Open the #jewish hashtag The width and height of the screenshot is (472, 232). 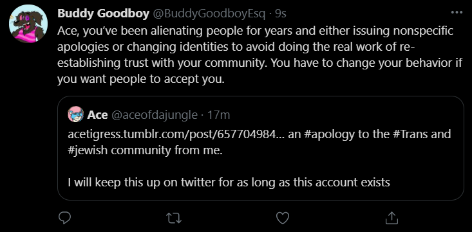click(x=88, y=150)
